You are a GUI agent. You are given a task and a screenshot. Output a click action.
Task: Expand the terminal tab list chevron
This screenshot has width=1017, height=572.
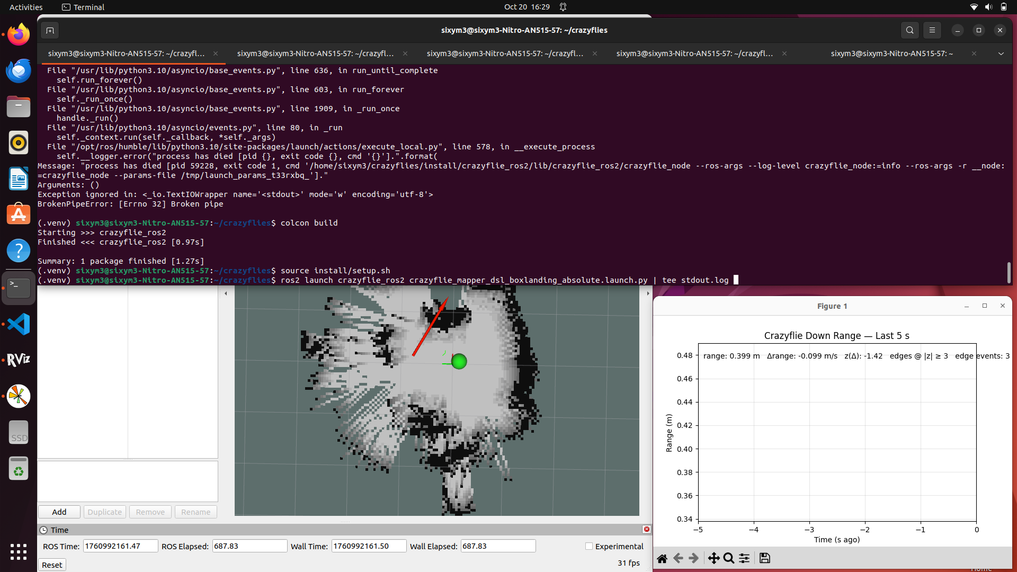click(x=1001, y=53)
